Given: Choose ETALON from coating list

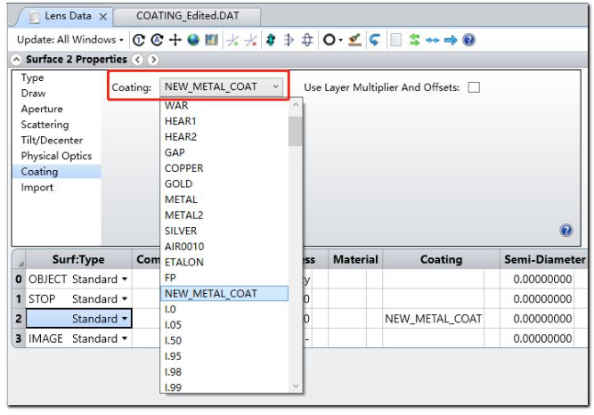Looking at the screenshot, I should pyautogui.click(x=224, y=262).
